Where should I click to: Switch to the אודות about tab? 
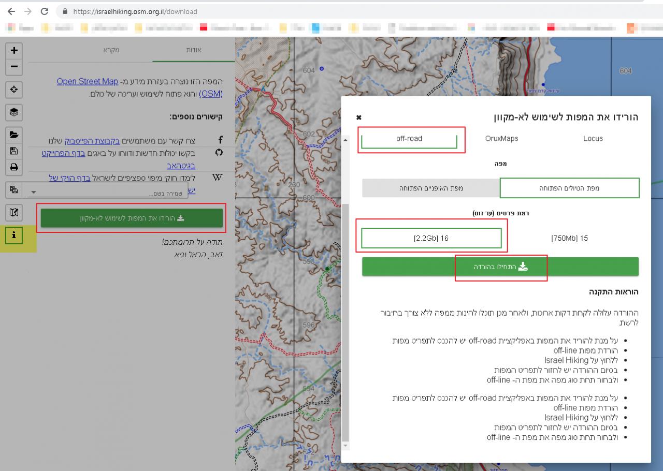click(x=193, y=50)
